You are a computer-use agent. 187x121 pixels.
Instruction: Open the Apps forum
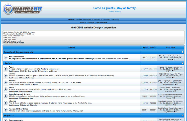tap(11, 67)
